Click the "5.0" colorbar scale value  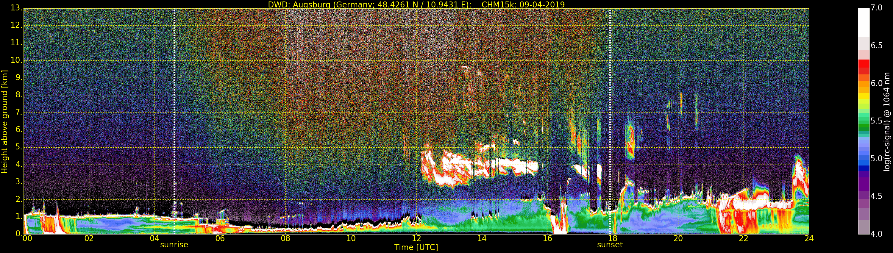pos(877,158)
